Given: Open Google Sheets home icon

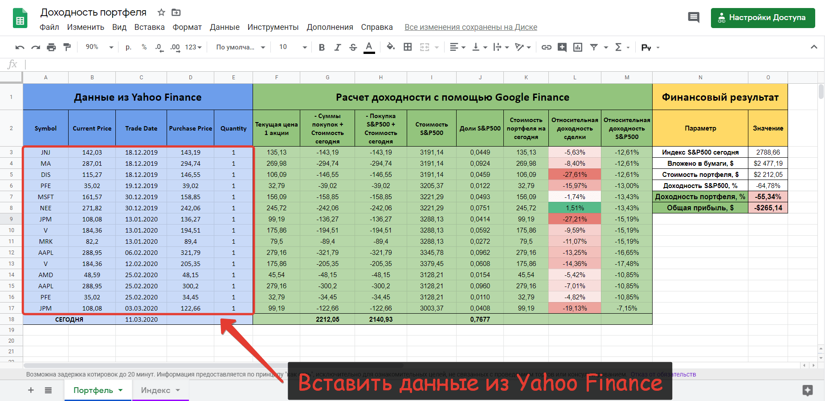Looking at the screenshot, I should pos(20,18).
